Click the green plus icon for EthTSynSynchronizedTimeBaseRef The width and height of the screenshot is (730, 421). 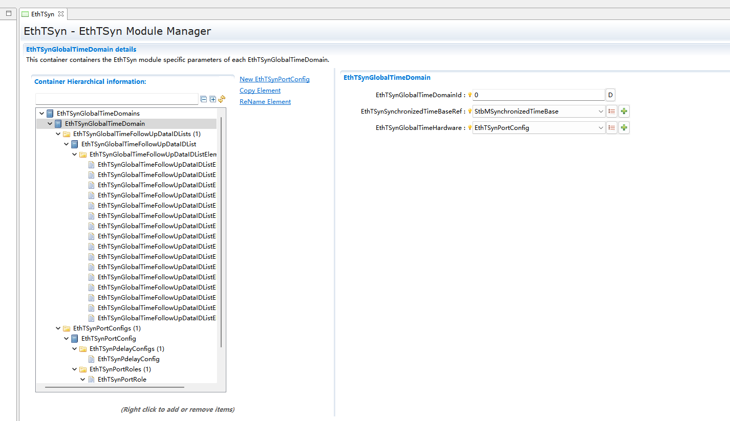coord(624,111)
